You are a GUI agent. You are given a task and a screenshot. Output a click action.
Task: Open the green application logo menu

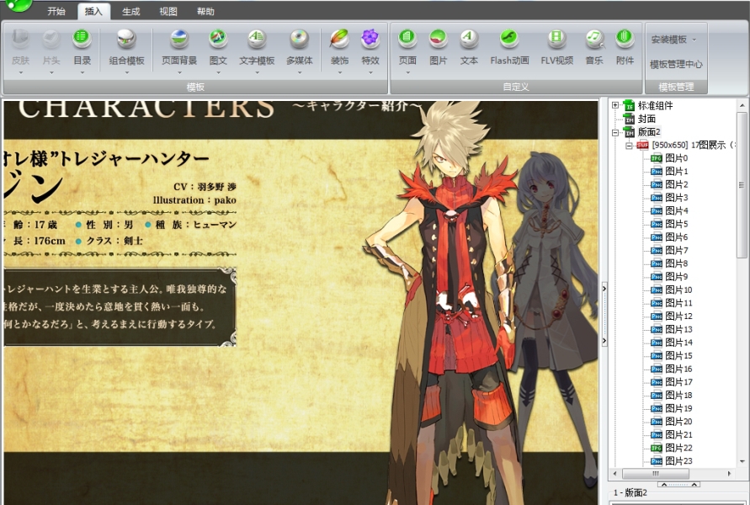[x=19, y=5]
